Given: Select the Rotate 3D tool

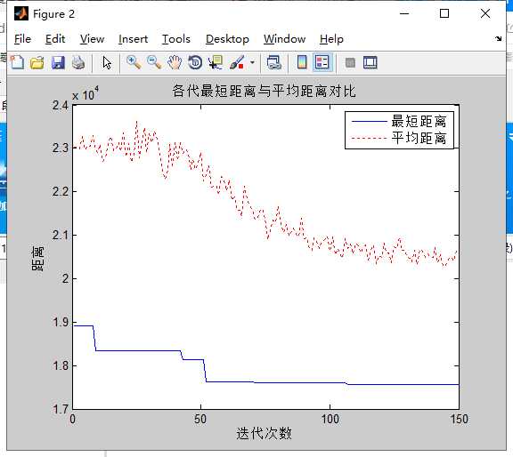Looking at the screenshot, I should point(195,62).
